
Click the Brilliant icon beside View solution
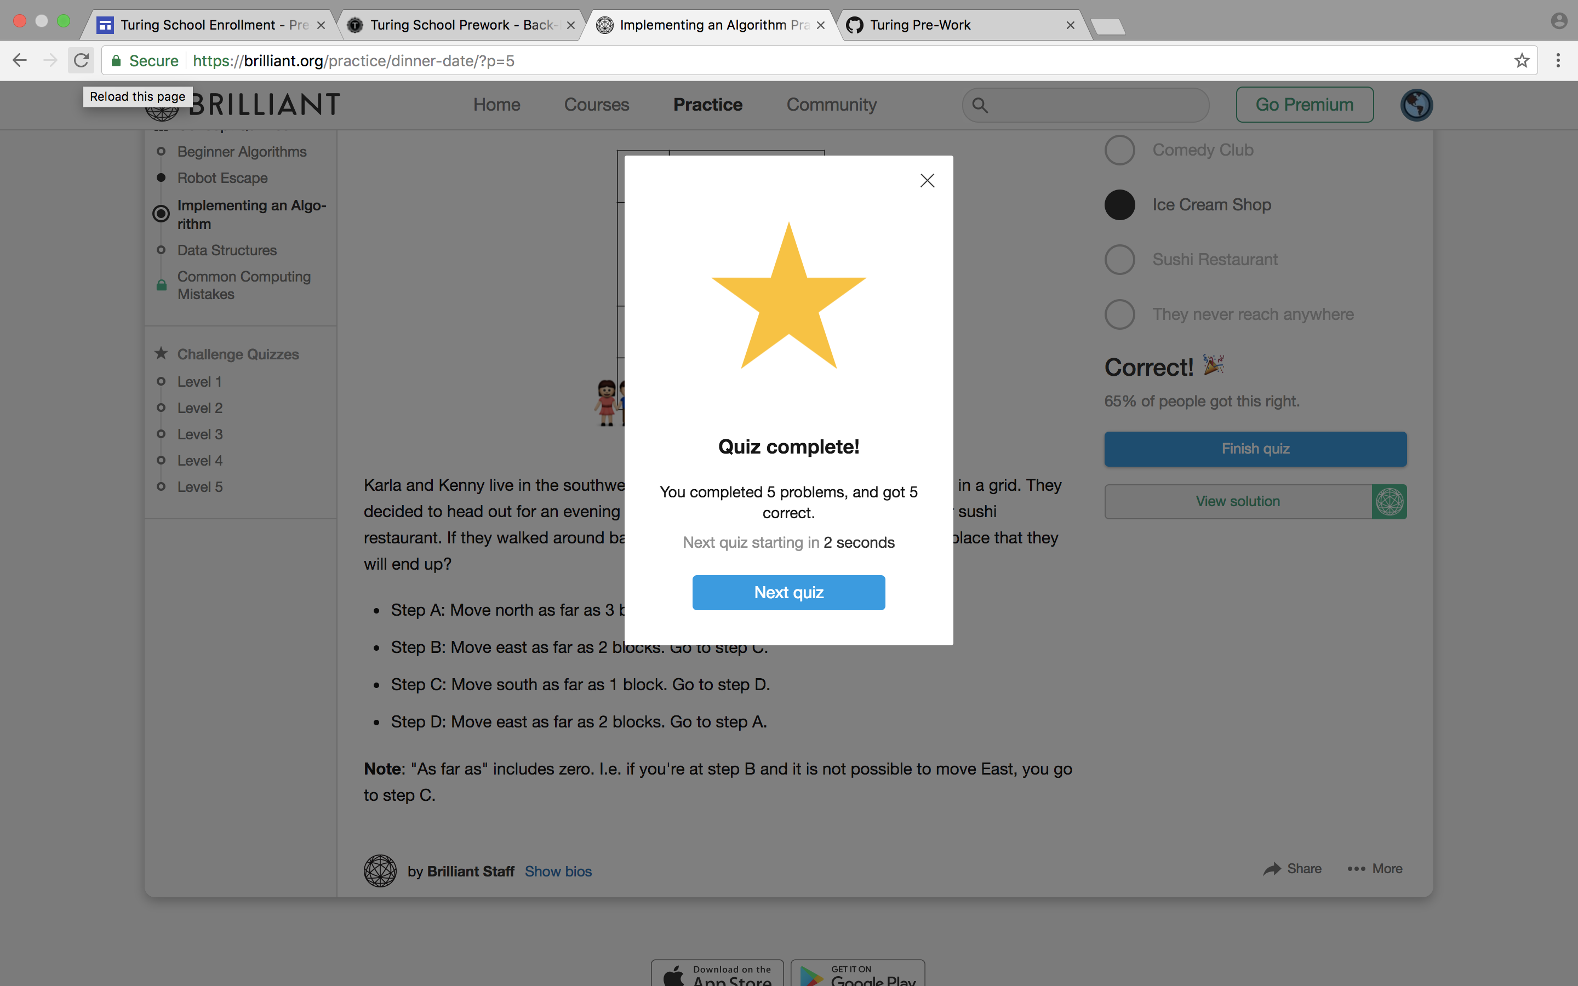pos(1389,501)
